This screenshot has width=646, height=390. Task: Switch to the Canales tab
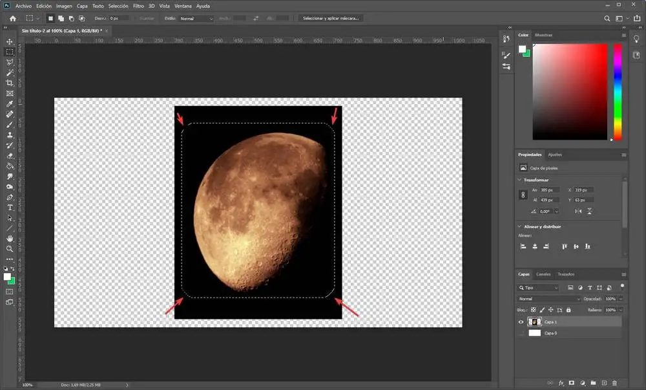tap(543, 274)
